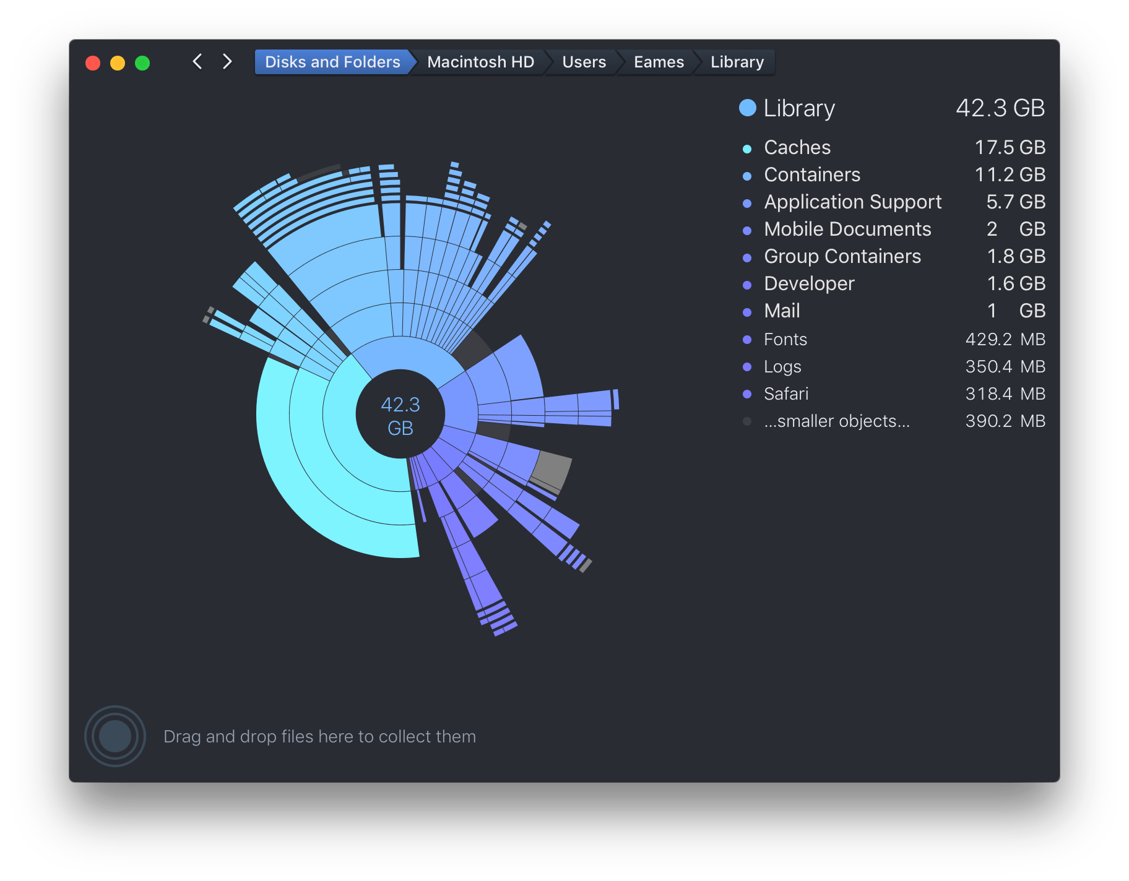Viewport: 1129px width, 881px height.
Task: Click the red close window button
Action: [93, 63]
